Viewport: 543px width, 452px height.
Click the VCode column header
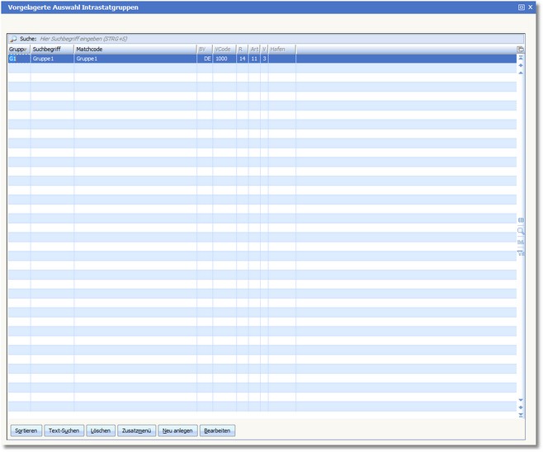coord(224,49)
